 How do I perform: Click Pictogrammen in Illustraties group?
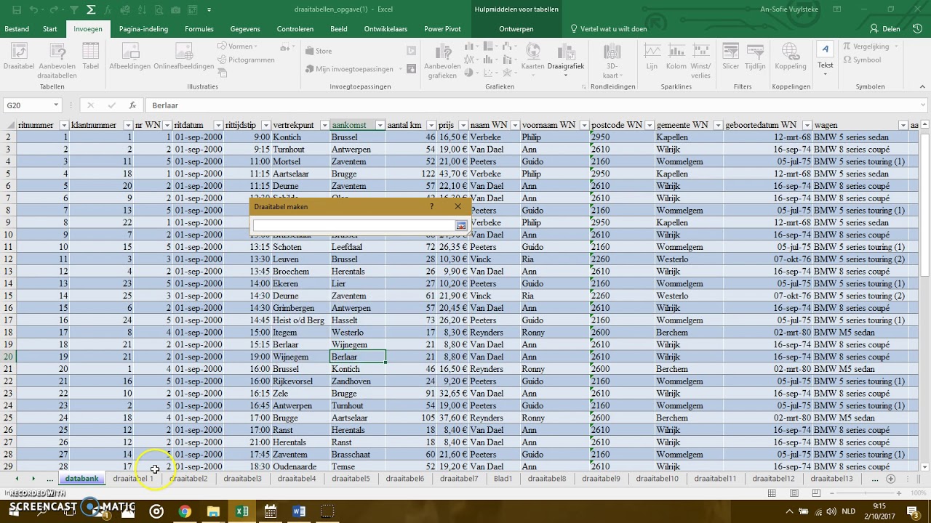click(x=246, y=60)
